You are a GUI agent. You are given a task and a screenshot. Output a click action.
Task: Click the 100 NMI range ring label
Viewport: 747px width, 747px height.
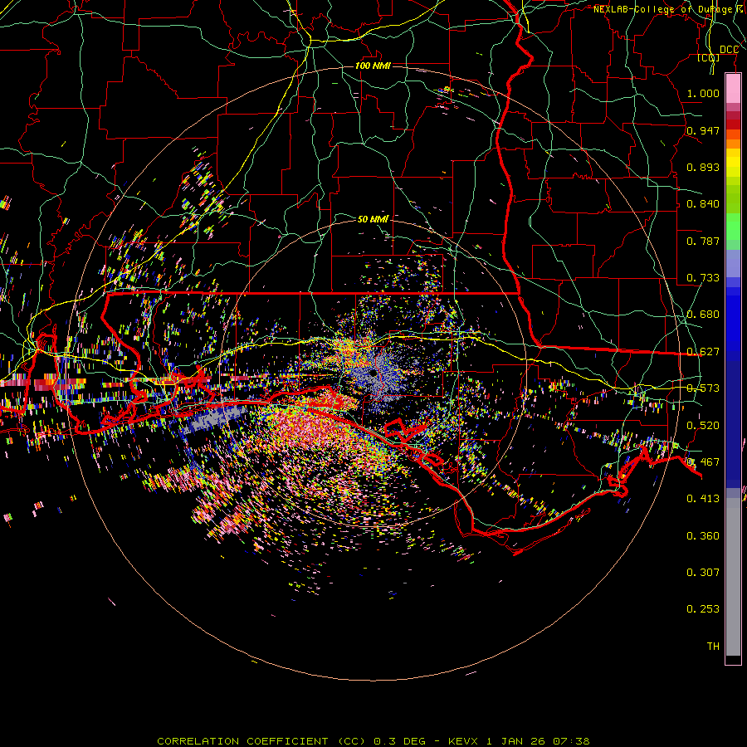tap(373, 66)
